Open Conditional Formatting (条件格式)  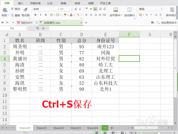click(171, 12)
